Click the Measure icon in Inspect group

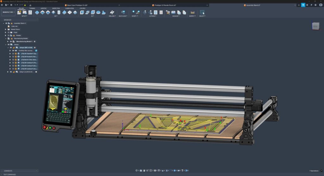click(x=192, y=12)
